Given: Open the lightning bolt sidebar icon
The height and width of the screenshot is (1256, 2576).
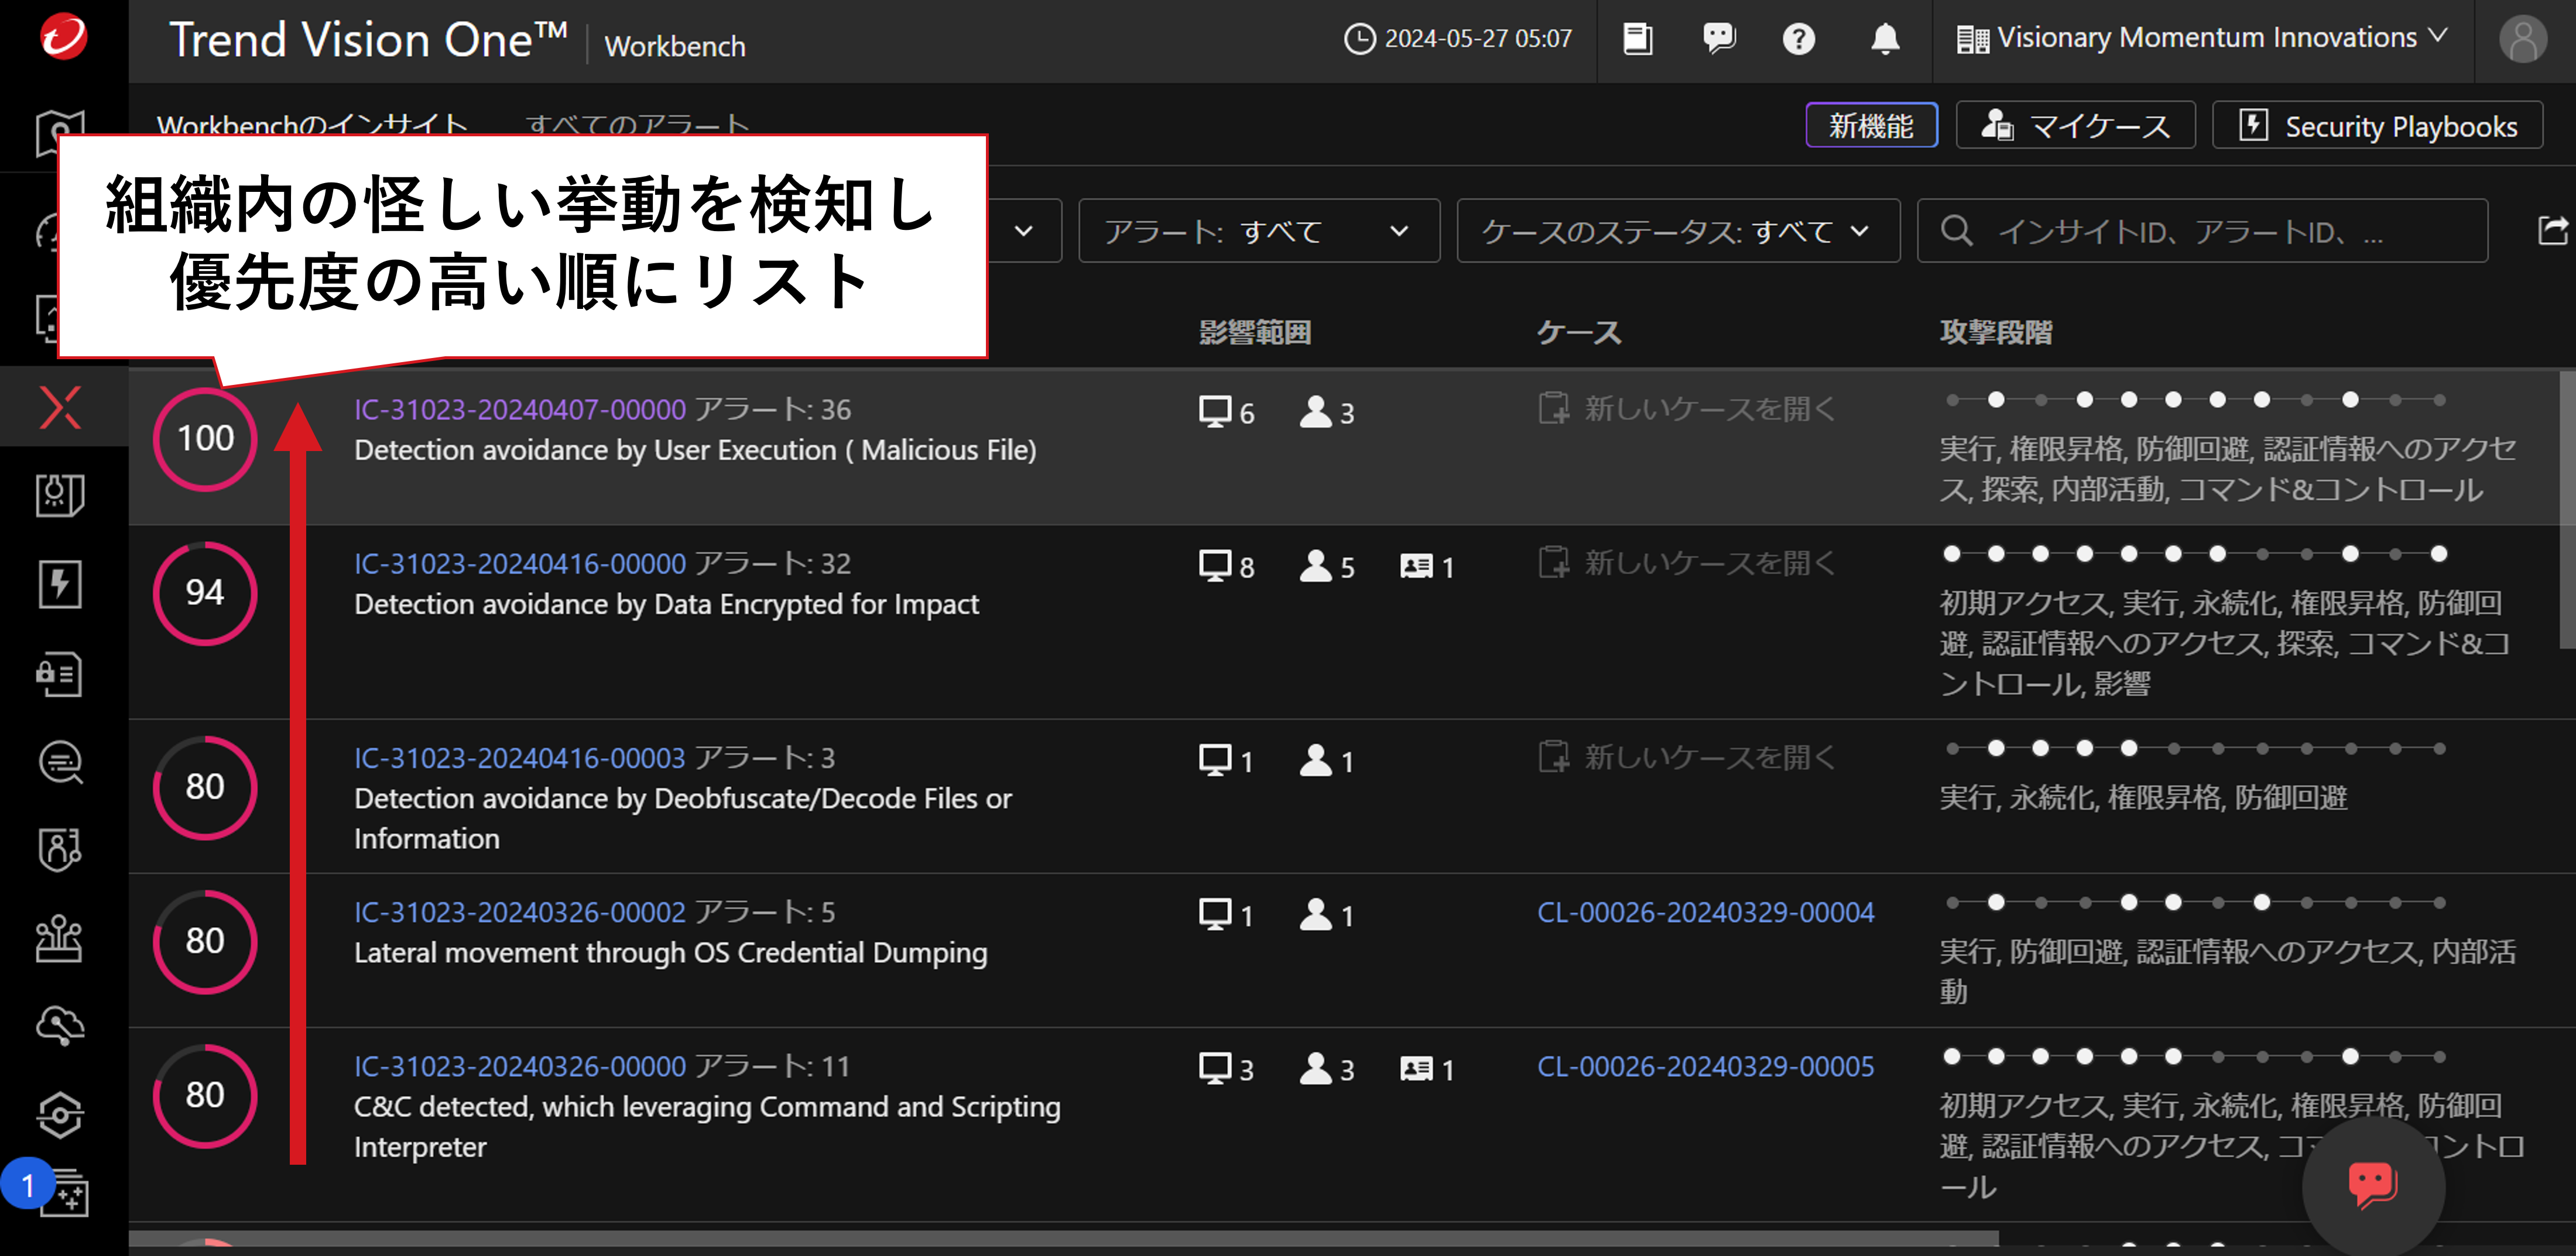Looking at the screenshot, I should pyautogui.click(x=60, y=583).
